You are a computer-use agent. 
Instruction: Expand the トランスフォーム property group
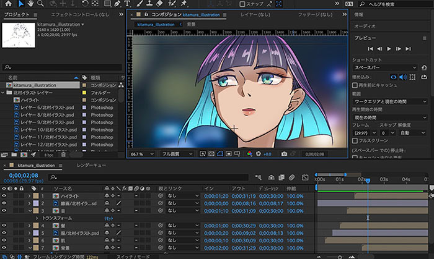37,218
